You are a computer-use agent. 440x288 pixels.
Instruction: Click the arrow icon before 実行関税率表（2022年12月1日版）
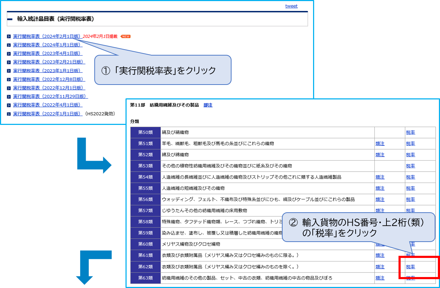(9, 88)
